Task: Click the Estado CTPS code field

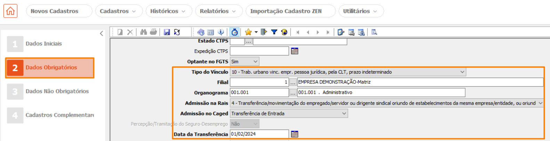Action: click(x=237, y=41)
